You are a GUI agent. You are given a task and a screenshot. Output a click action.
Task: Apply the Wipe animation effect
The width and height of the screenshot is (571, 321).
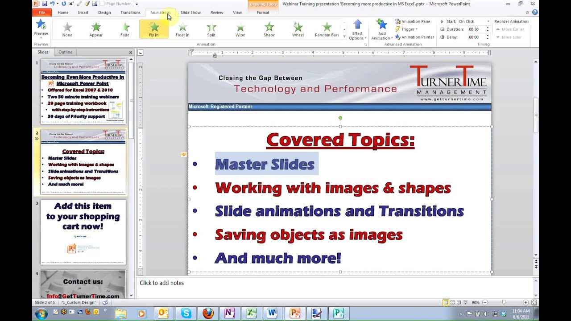(x=240, y=29)
